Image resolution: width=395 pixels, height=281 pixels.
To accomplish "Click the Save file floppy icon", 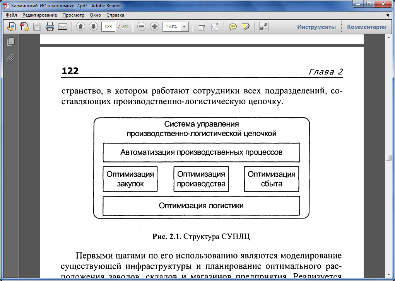I will 37,27.
